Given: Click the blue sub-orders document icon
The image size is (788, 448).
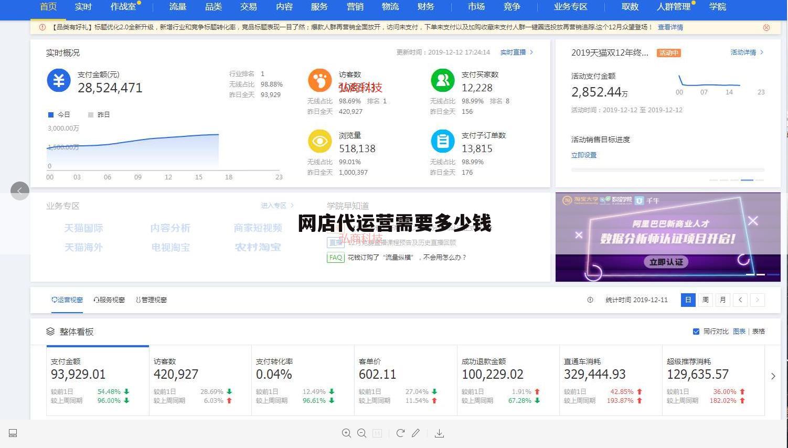Looking at the screenshot, I should pyautogui.click(x=442, y=141).
